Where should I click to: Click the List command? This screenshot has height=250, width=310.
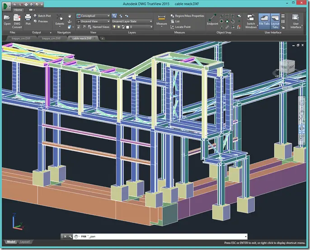click(175, 21)
